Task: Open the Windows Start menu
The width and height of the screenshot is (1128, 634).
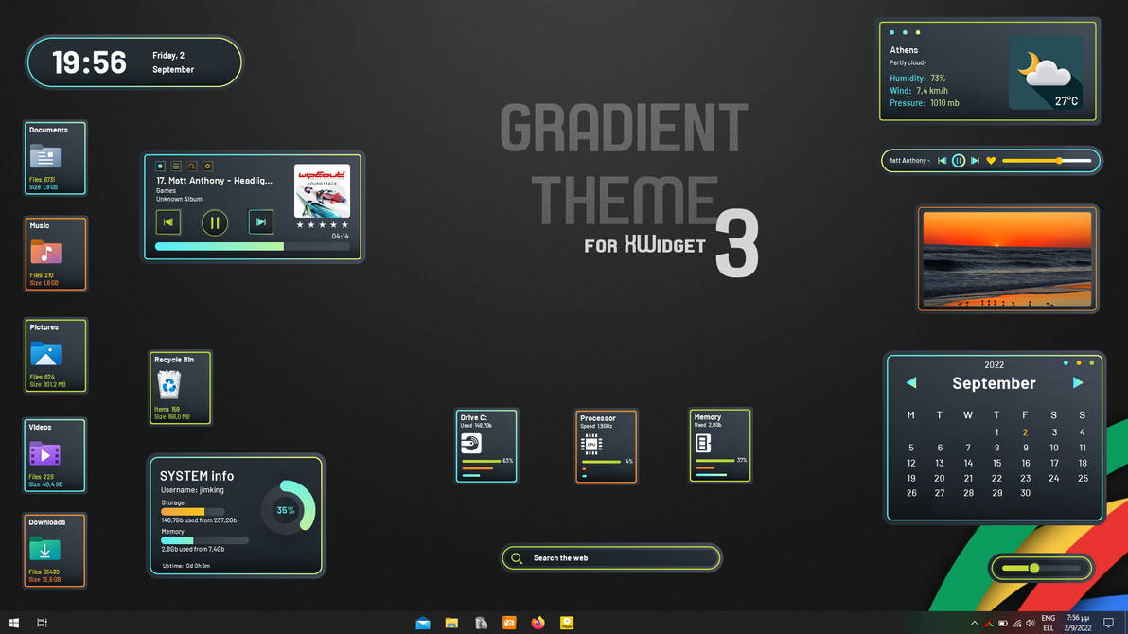Action: point(13,623)
